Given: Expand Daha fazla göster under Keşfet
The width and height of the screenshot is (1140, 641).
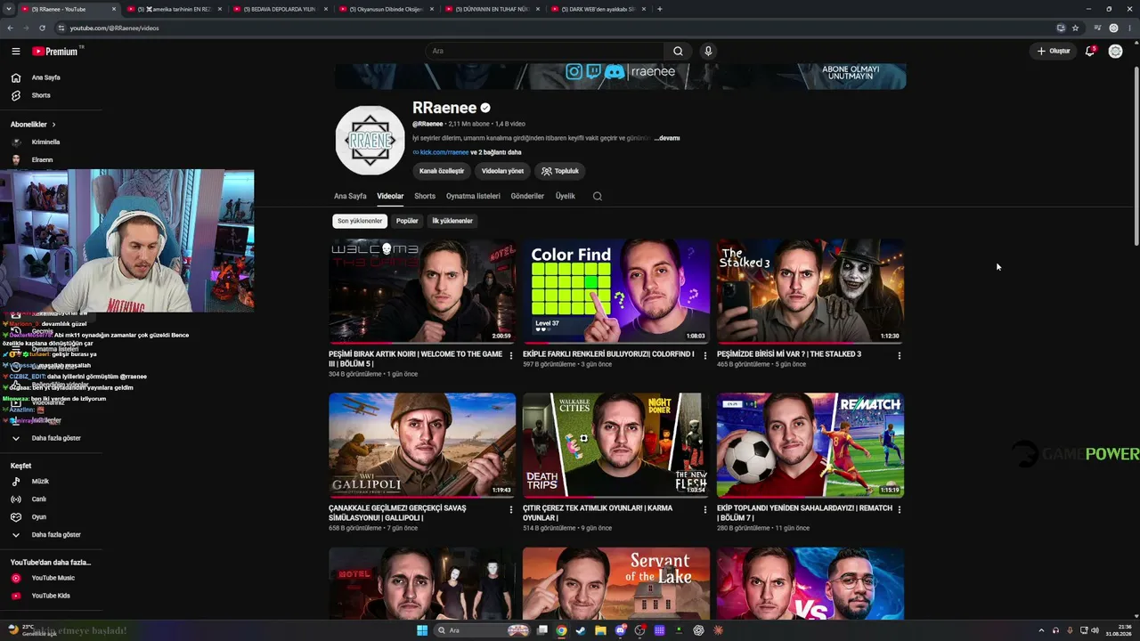Looking at the screenshot, I should [56, 535].
